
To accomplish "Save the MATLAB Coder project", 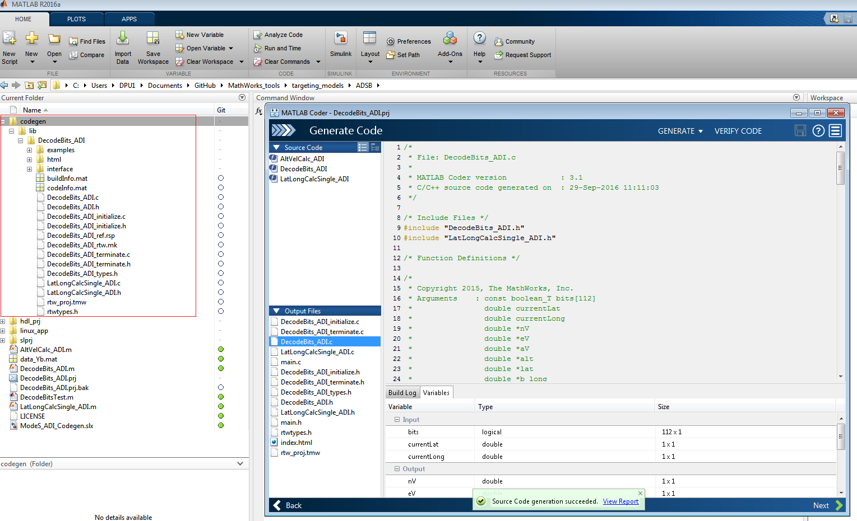I will (800, 130).
